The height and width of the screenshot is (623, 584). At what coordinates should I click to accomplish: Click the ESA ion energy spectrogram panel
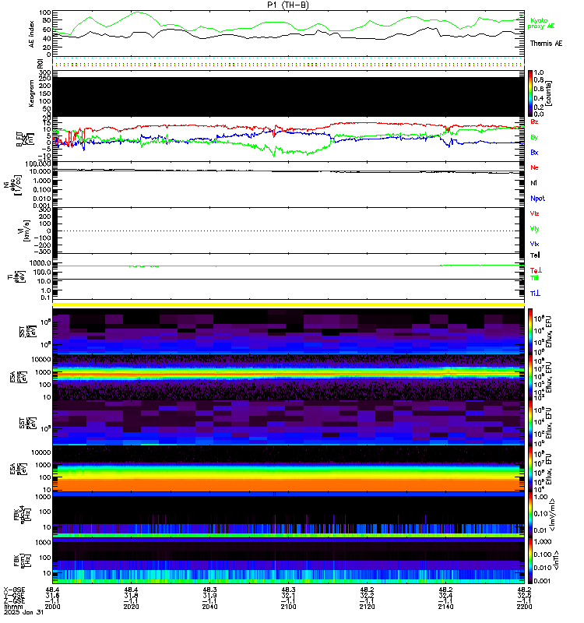(x=288, y=377)
